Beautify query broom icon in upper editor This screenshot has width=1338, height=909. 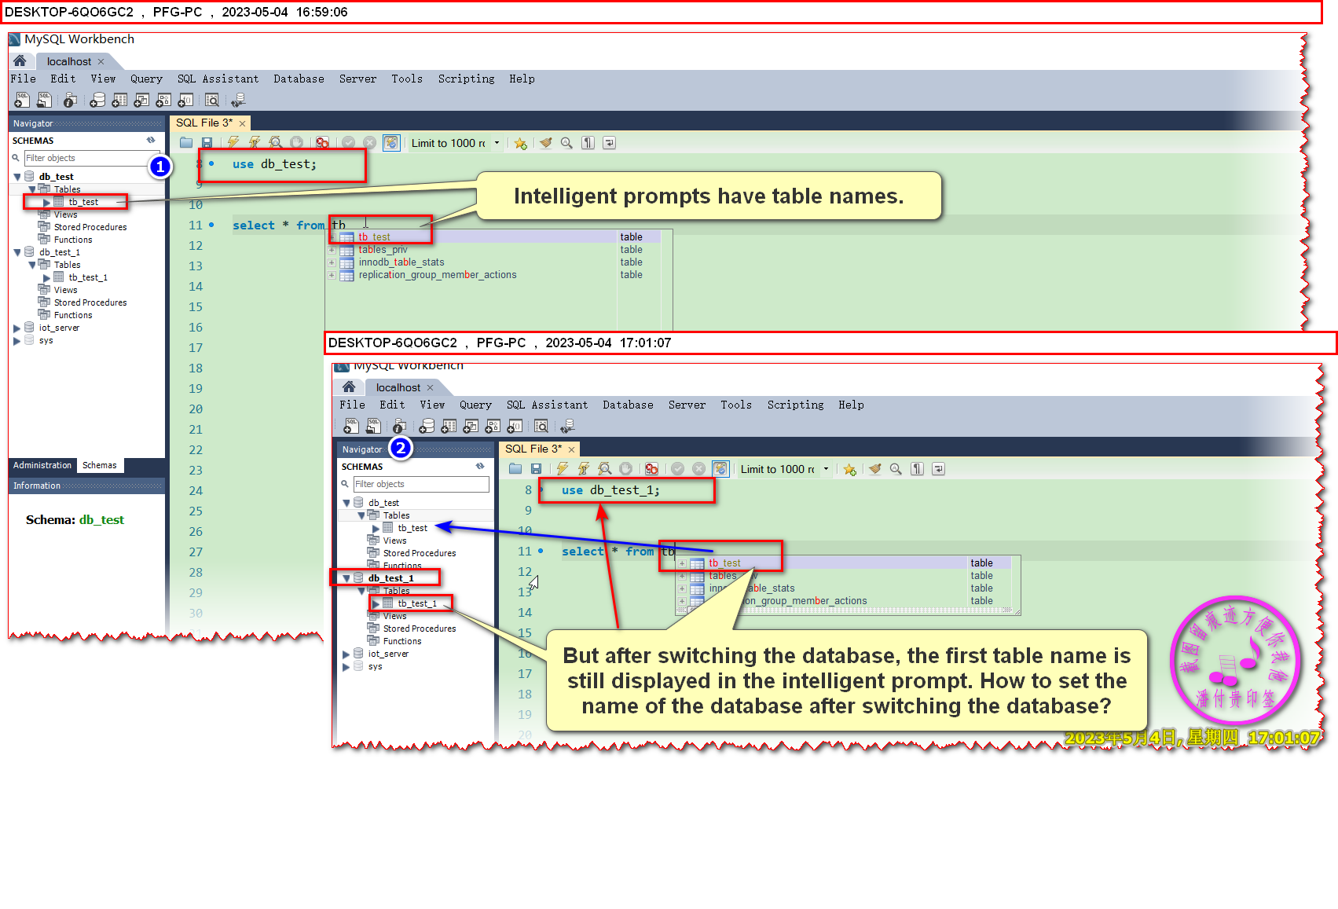pos(545,143)
